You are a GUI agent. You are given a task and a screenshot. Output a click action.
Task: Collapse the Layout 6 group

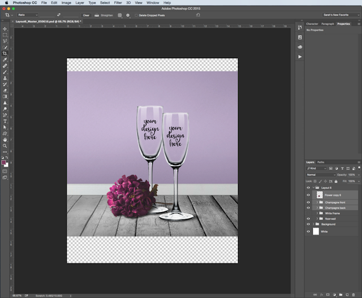click(x=313, y=188)
